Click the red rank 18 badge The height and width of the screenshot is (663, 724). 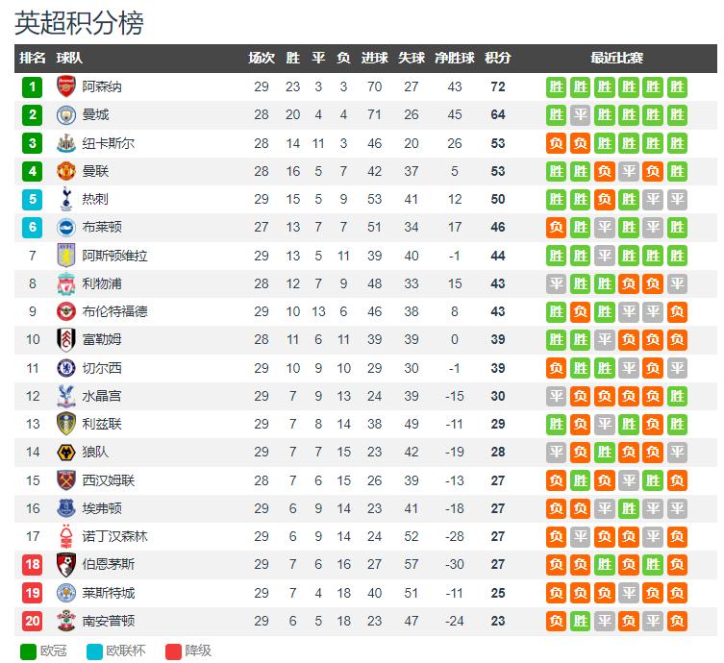point(33,564)
